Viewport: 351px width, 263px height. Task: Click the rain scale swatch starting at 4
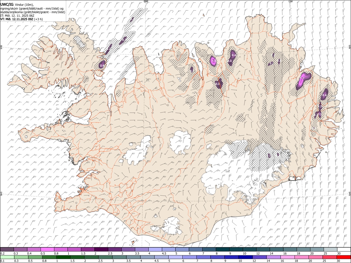pos(147,257)
